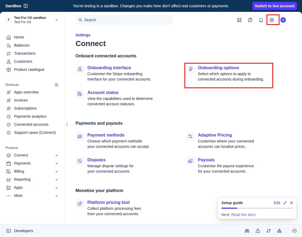Click the Sandbox info icon

26,6
